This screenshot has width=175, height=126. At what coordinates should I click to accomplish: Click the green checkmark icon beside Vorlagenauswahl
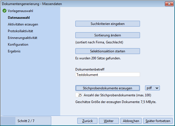tap(4, 11)
